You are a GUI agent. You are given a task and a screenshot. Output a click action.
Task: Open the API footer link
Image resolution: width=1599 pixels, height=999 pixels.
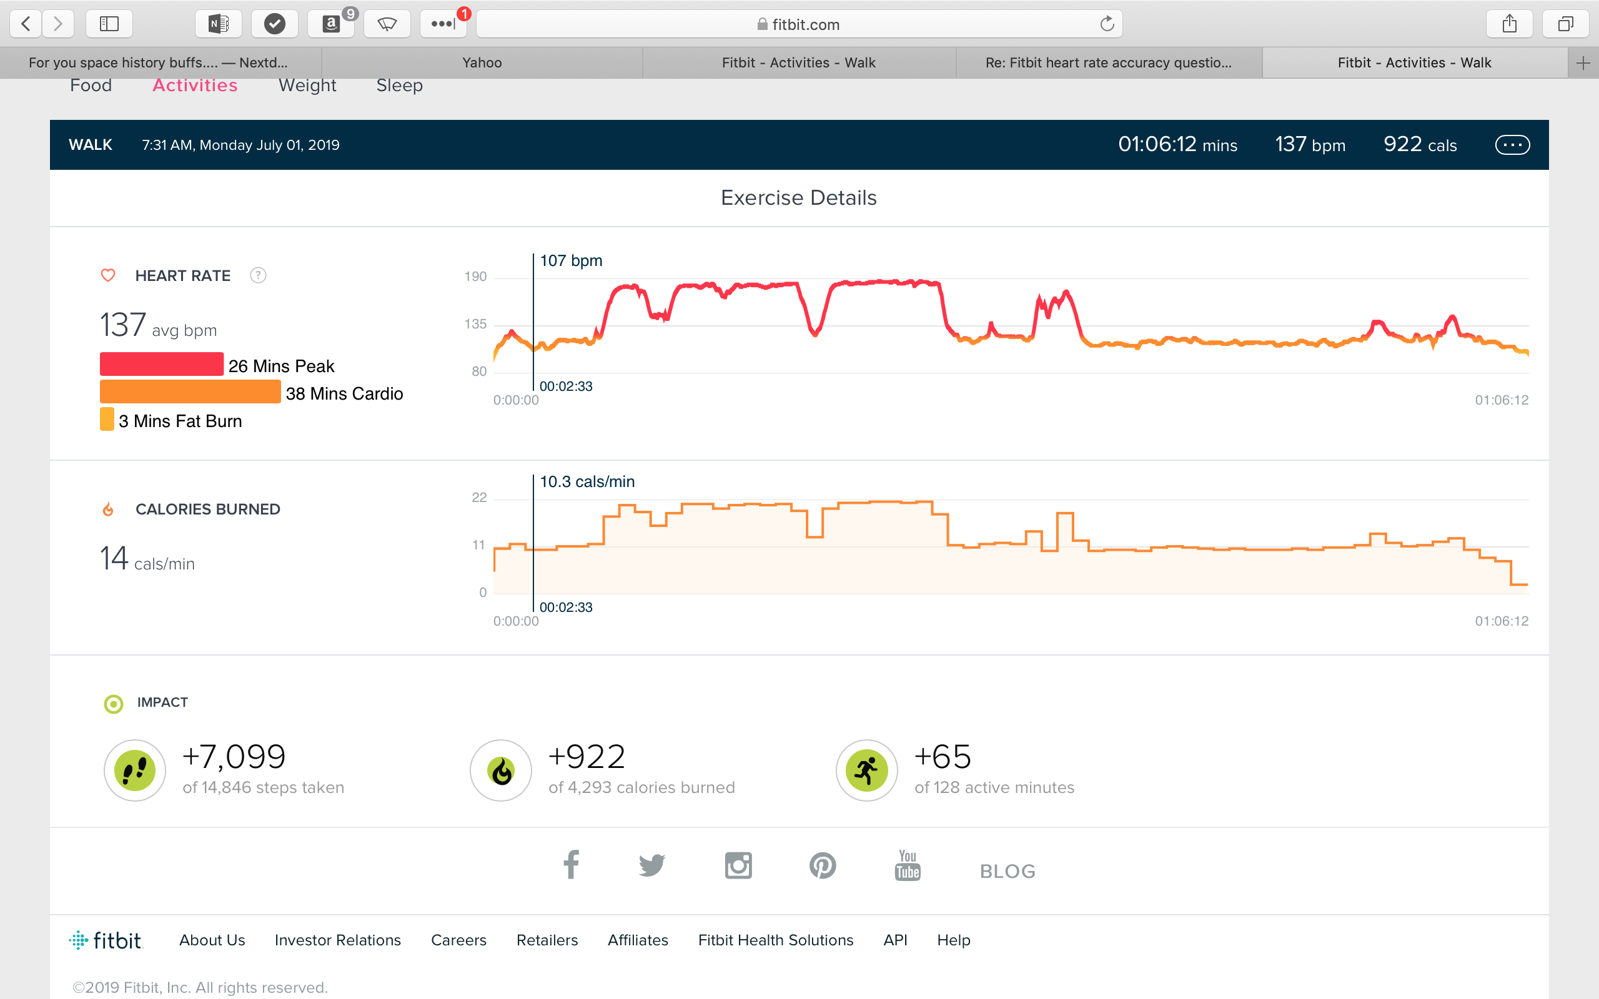[x=895, y=940]
